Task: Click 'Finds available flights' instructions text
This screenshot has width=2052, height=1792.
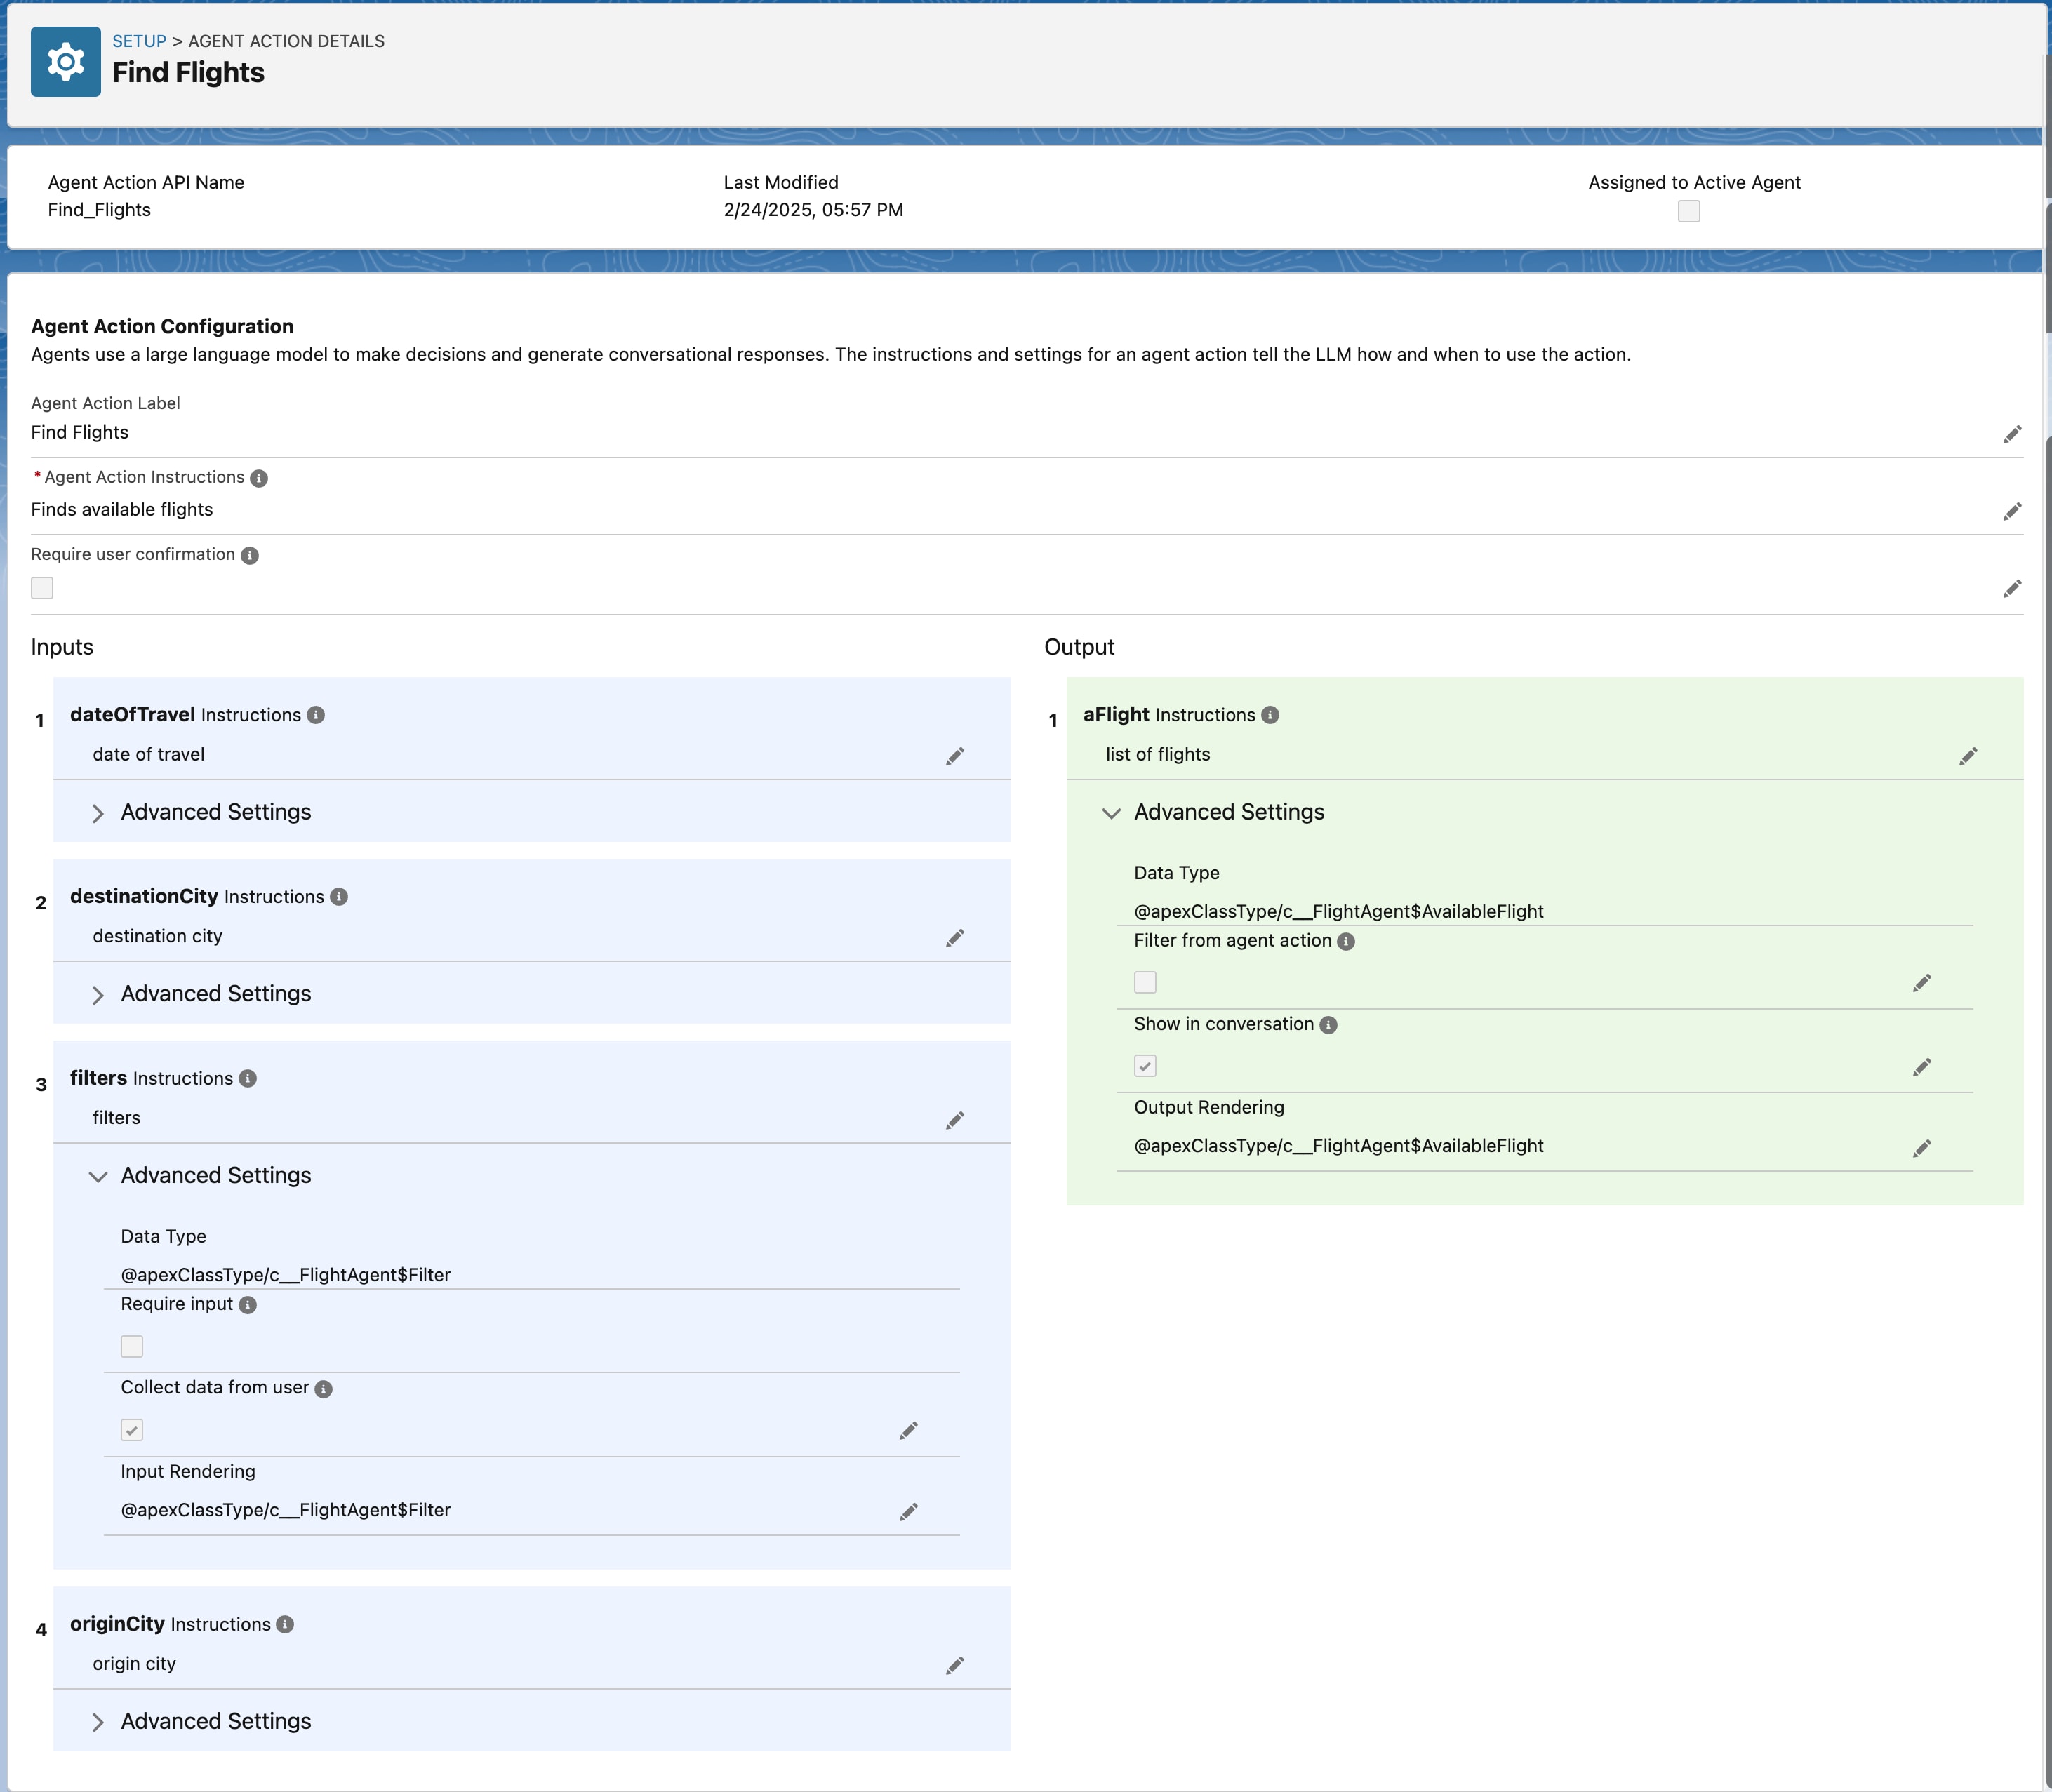Action: (x=122, y=509)
